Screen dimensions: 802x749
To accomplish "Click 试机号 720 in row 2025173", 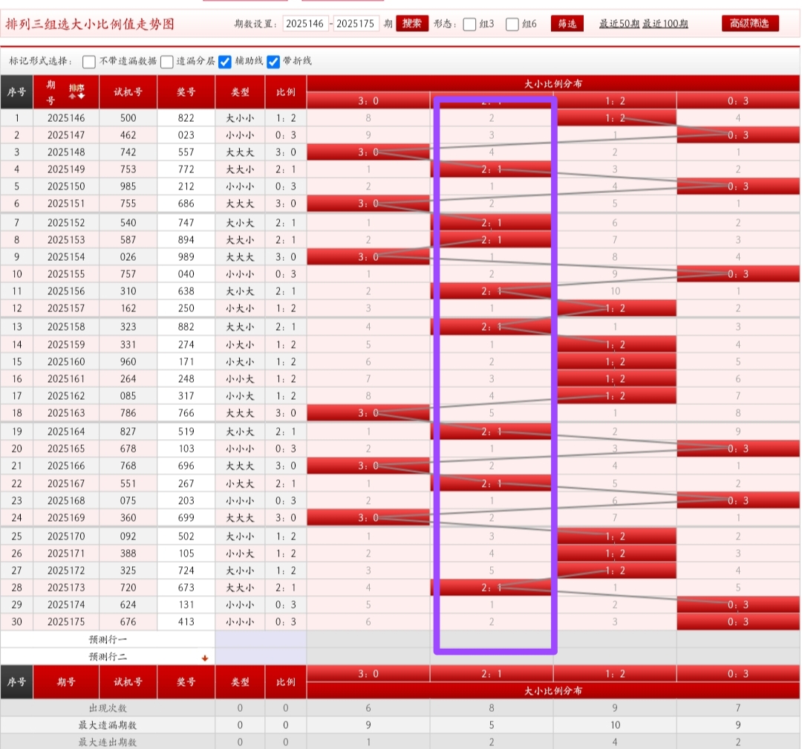I will [128, 588].
